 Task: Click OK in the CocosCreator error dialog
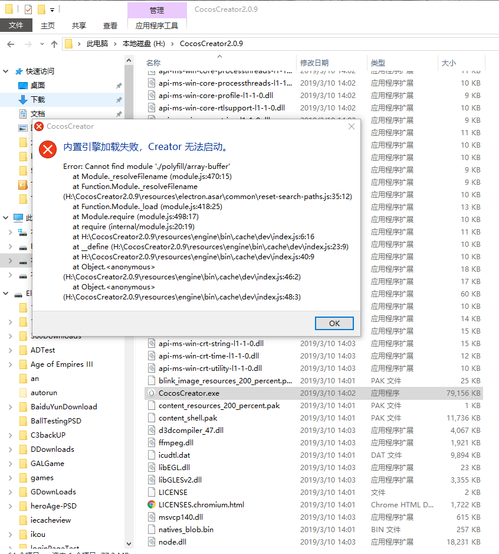click(334, 323)
